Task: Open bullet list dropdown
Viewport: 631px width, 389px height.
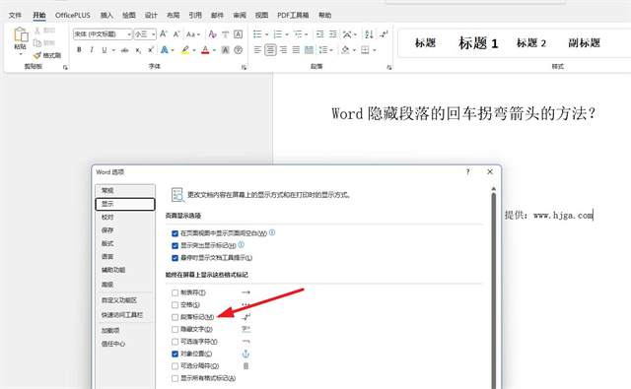Action: coord(266,34)
